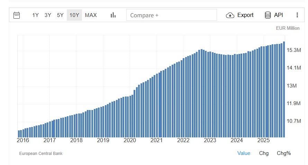Switch to the 5Y time range
Screen dimensions: 308x165
pyautogui.click(x=60, y=15)
